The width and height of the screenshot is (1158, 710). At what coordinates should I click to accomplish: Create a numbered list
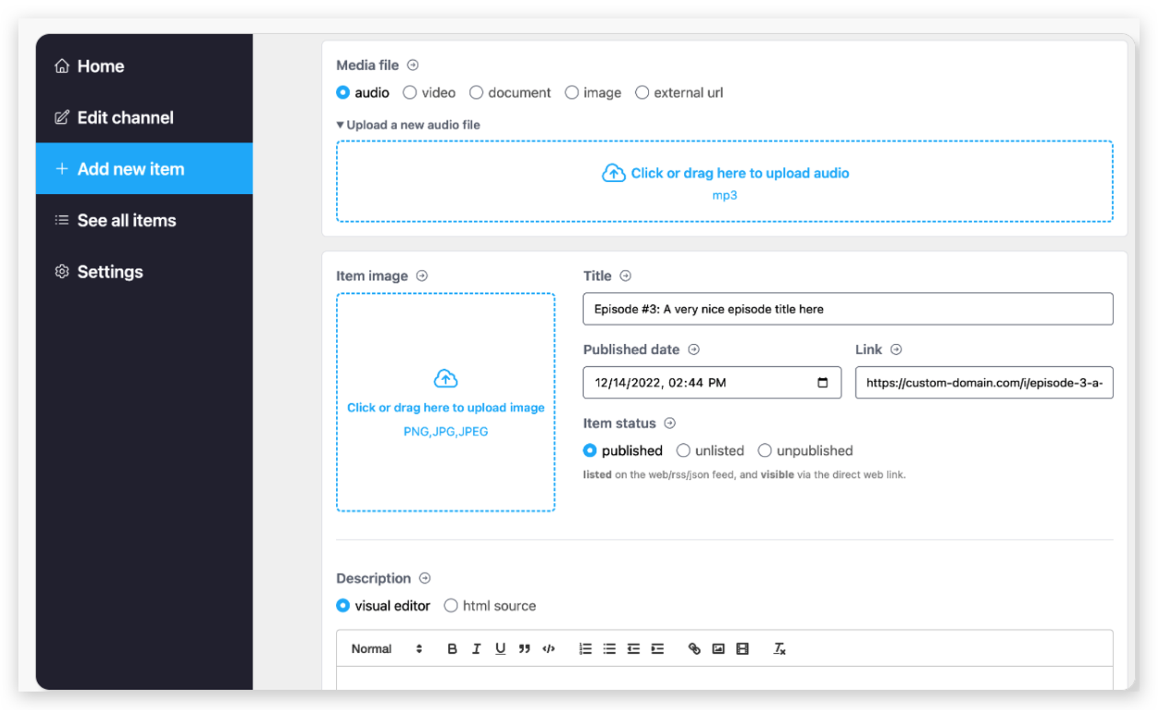pos(585,649)
